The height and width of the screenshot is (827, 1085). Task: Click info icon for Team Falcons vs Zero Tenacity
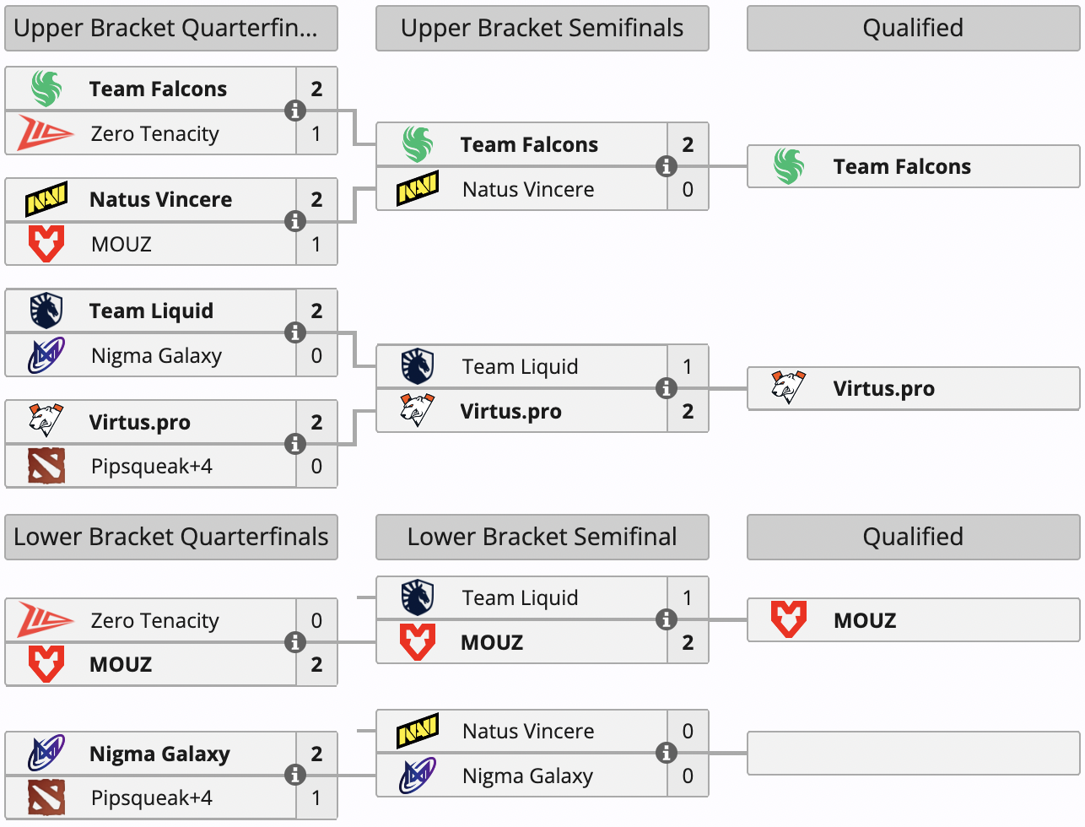point(294,111)
